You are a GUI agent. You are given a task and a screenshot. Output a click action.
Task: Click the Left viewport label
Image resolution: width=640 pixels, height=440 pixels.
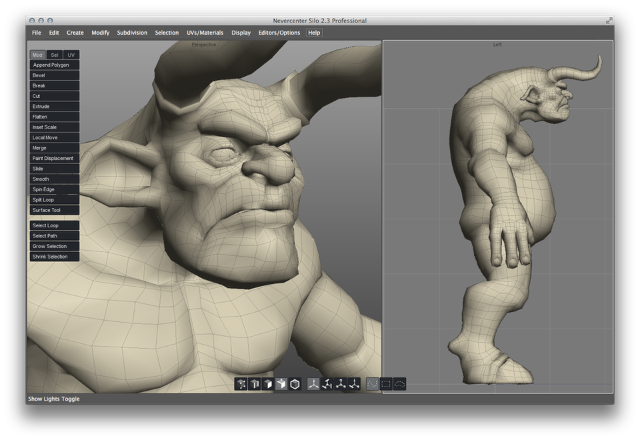497,45
